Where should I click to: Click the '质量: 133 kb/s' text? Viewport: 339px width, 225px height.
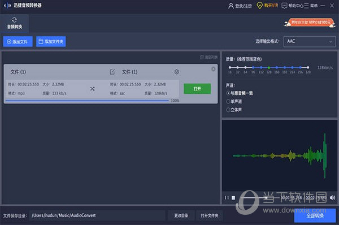pos(54,93)
